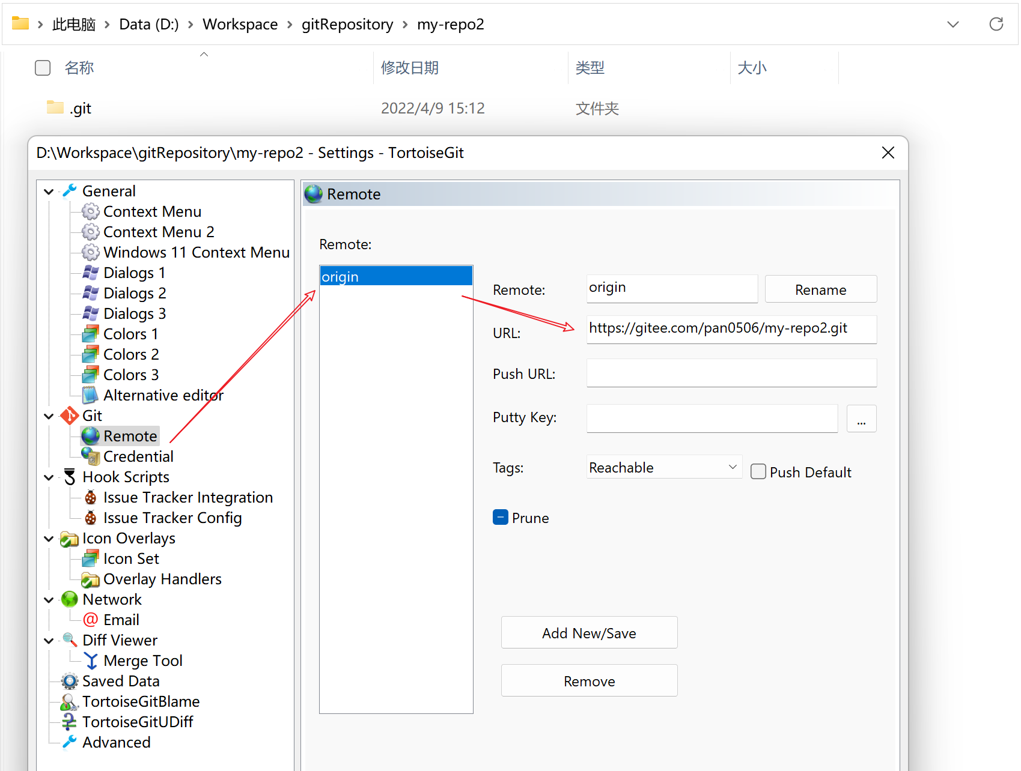
Task: Click the Credential icon in settings tree
Action: point(90,456)
